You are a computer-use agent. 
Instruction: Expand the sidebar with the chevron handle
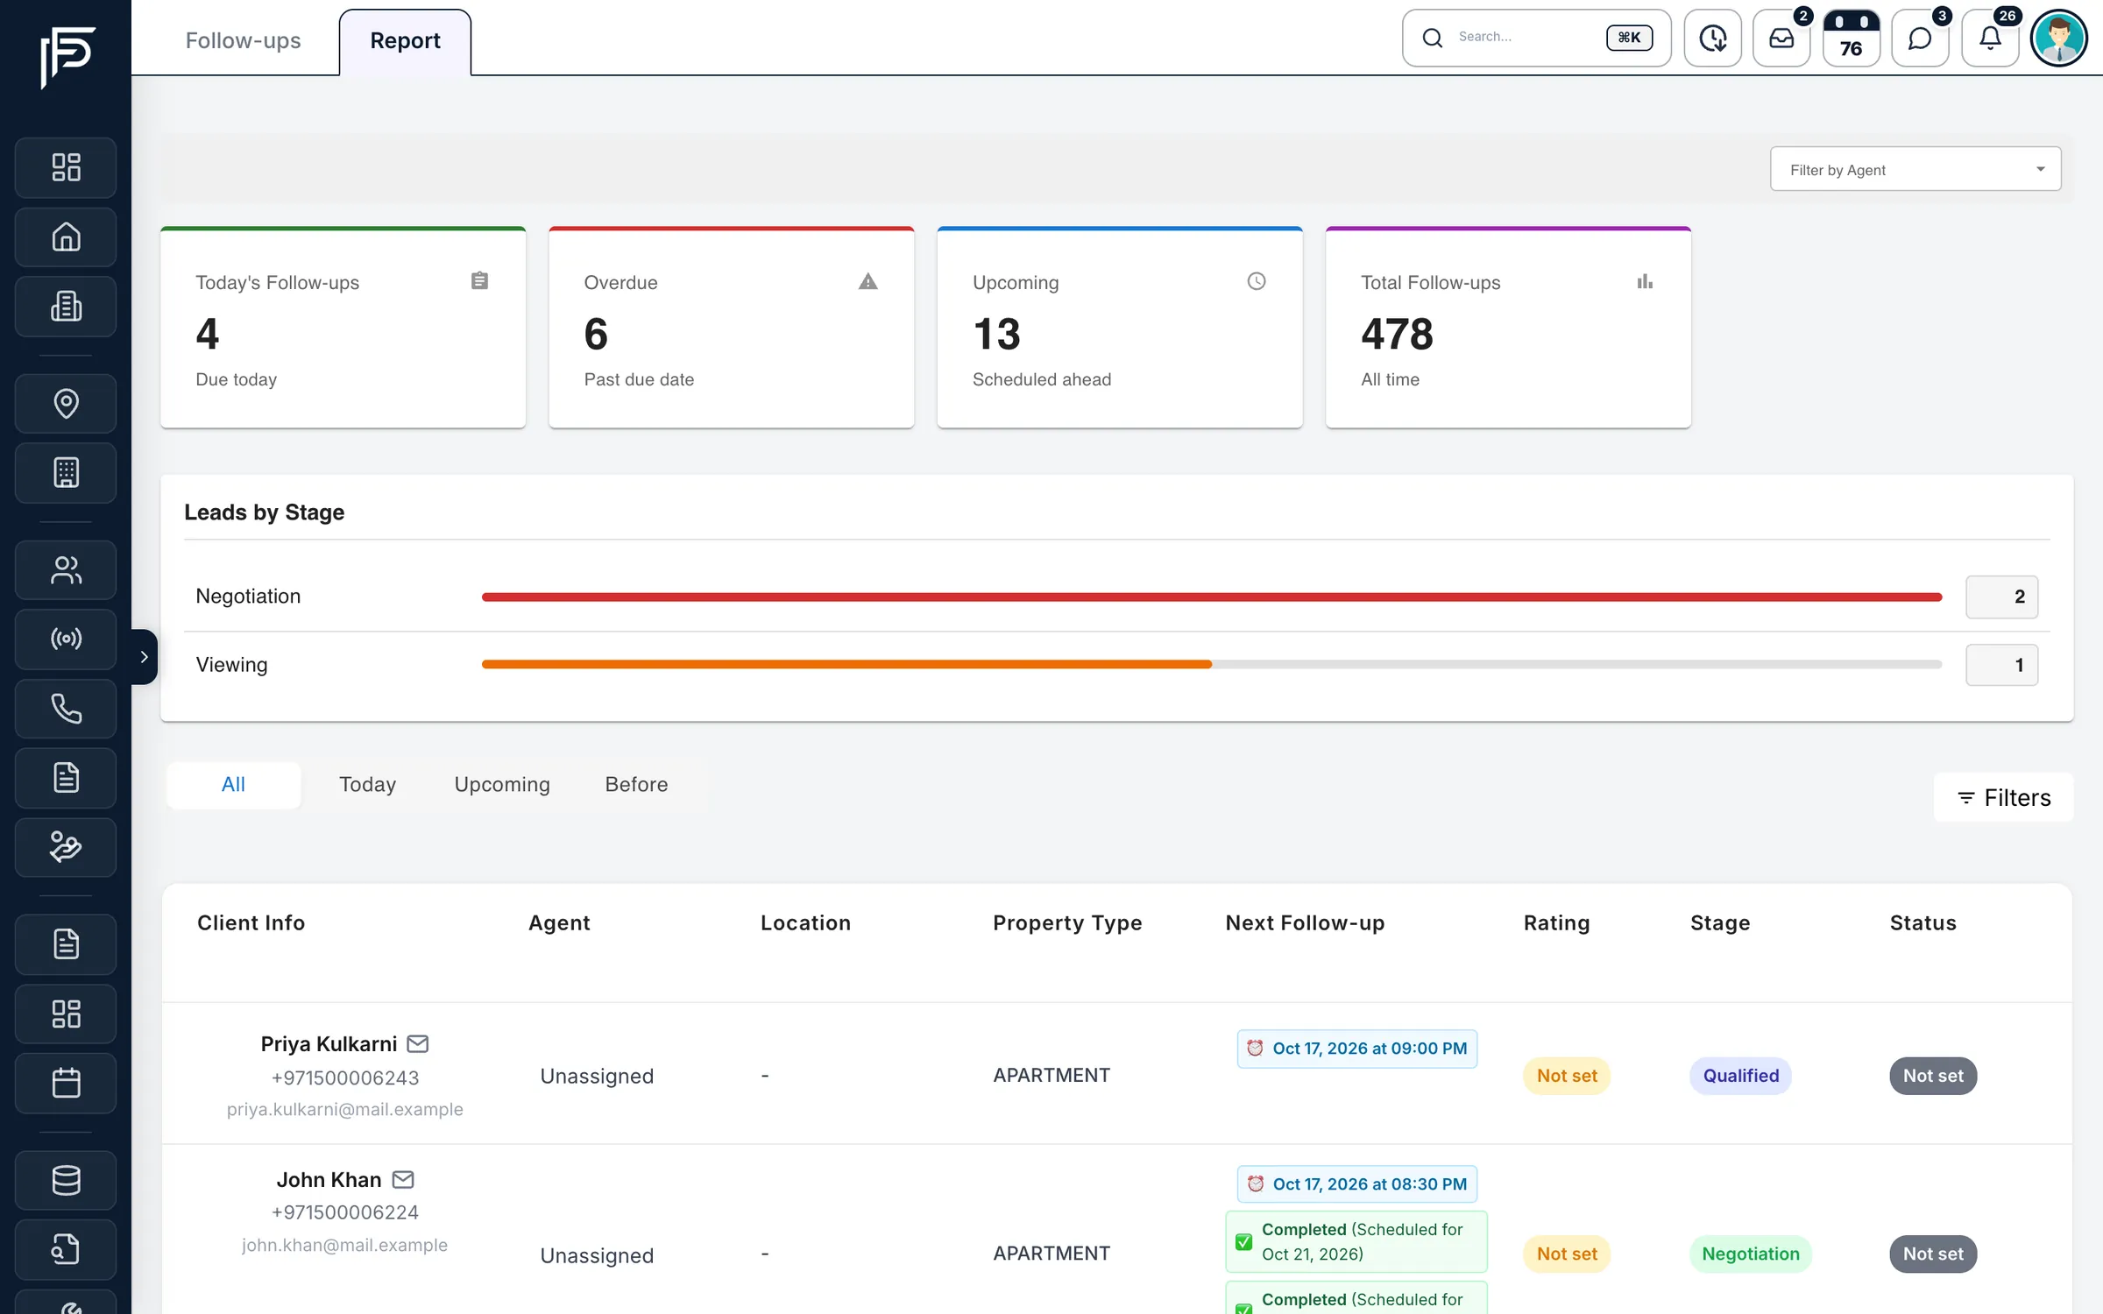144,656
